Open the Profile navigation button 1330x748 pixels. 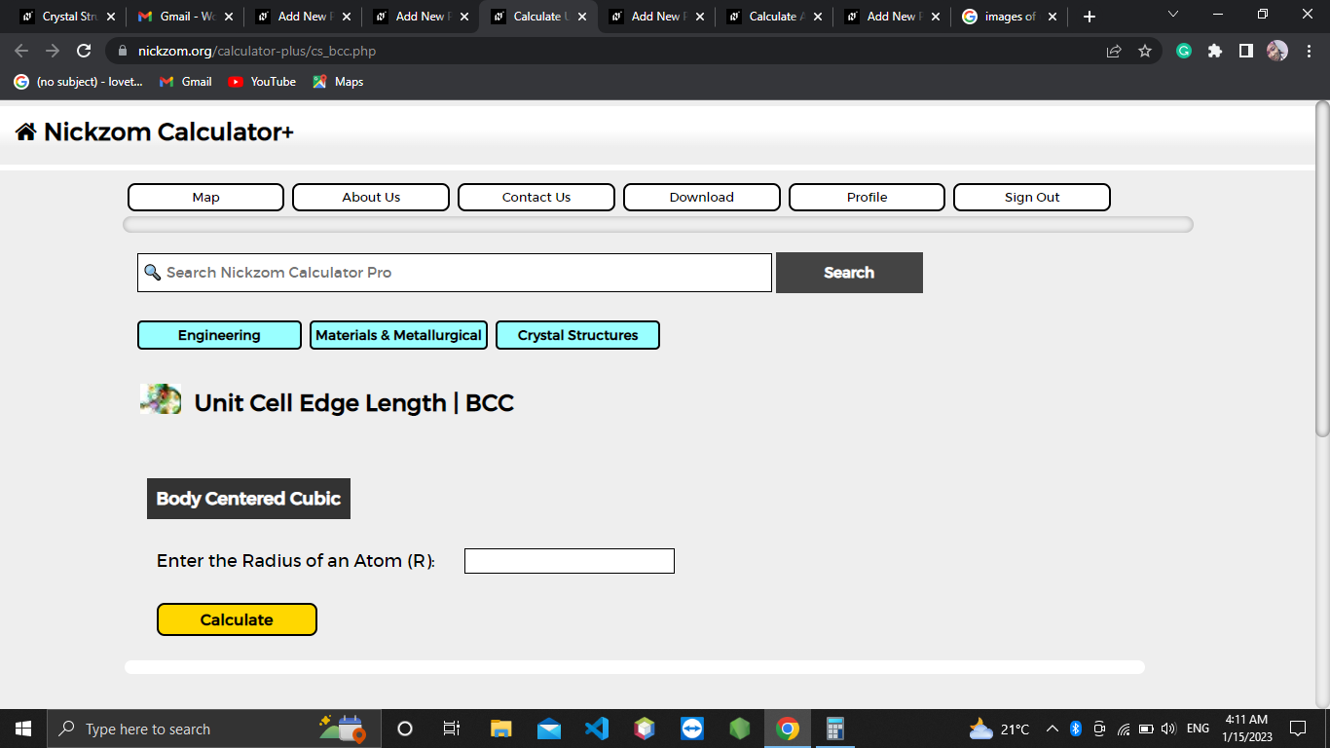click(867, 197)
